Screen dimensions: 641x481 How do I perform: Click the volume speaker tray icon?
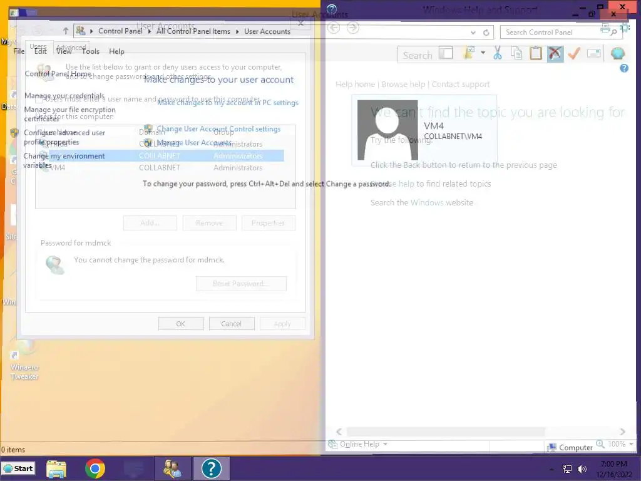coord(582,469)
